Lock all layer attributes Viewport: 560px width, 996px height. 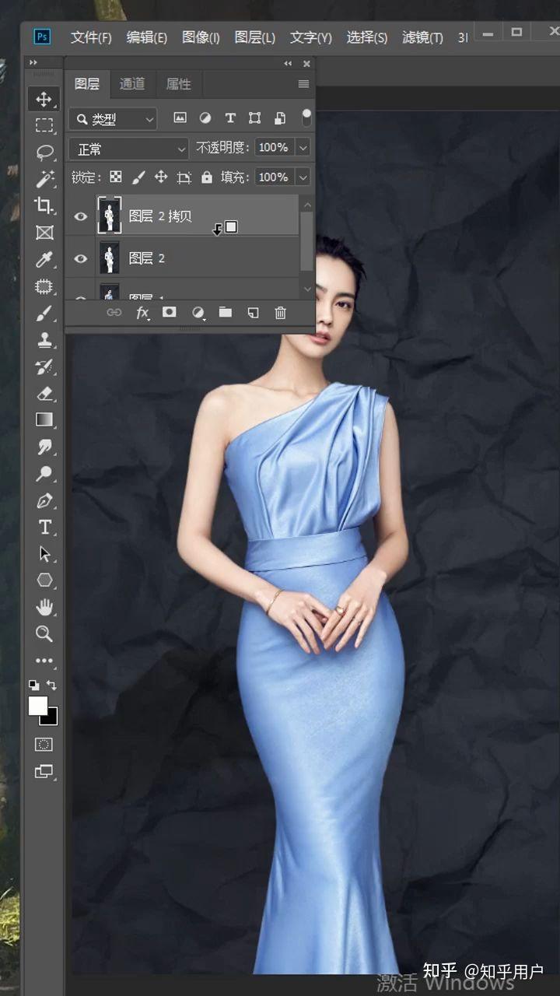tap(207, 177)
